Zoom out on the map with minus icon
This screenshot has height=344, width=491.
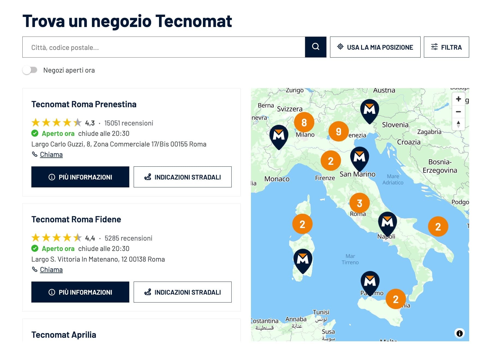tap(459, 112)
